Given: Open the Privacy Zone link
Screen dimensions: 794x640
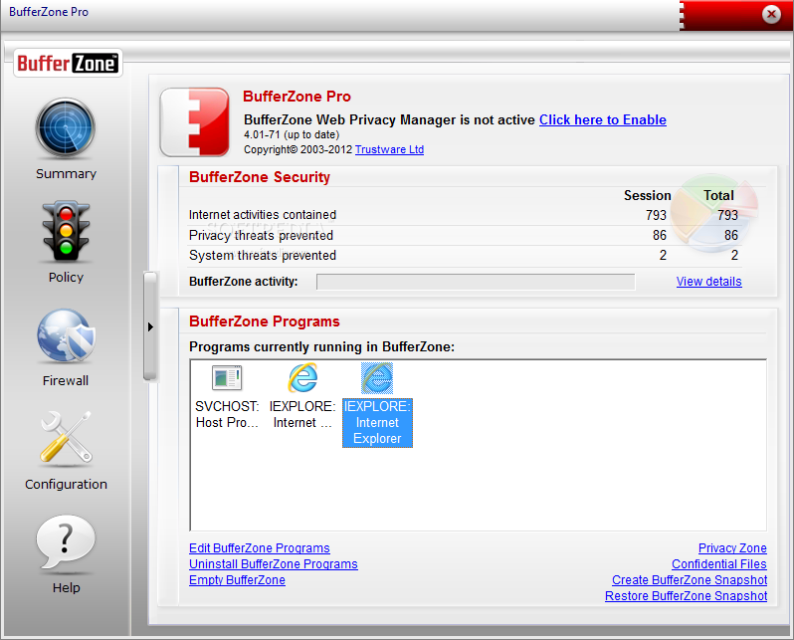Looking at the screenshot, I should pos(732,548).
